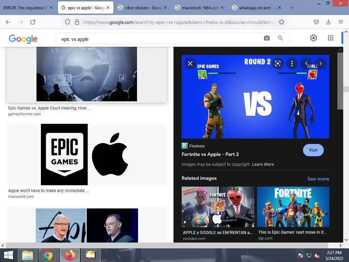Open the Firefox hamburger menu

[340, 22]
